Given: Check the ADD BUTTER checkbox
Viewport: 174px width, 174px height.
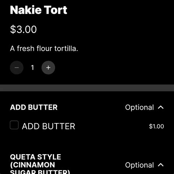Looking at the screenshot, I should (14, 125).
